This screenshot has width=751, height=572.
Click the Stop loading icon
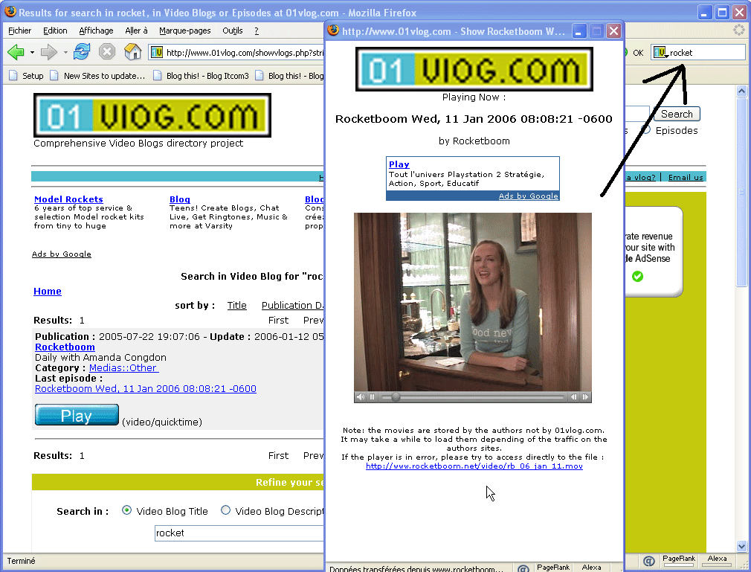coord(107,51)
